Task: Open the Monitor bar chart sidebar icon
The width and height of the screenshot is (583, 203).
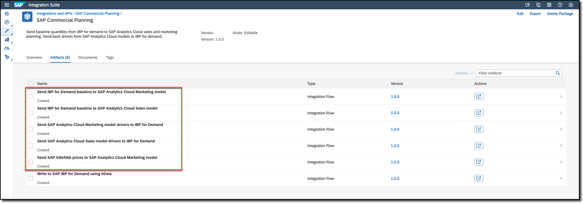Action: (x=6, y=40)
